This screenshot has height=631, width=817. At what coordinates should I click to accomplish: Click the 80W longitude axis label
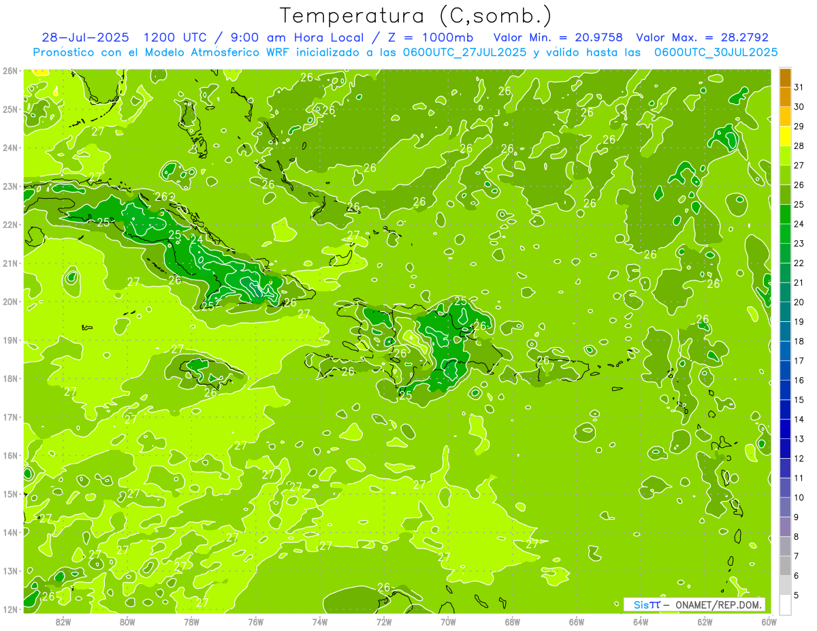(127, 621)
